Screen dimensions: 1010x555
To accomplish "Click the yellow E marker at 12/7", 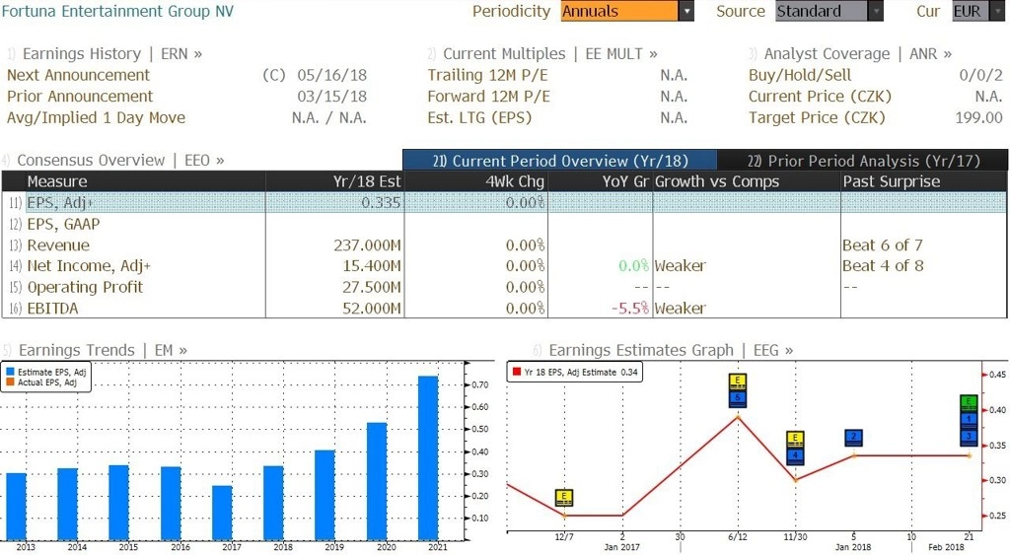I will pos(563,497).
